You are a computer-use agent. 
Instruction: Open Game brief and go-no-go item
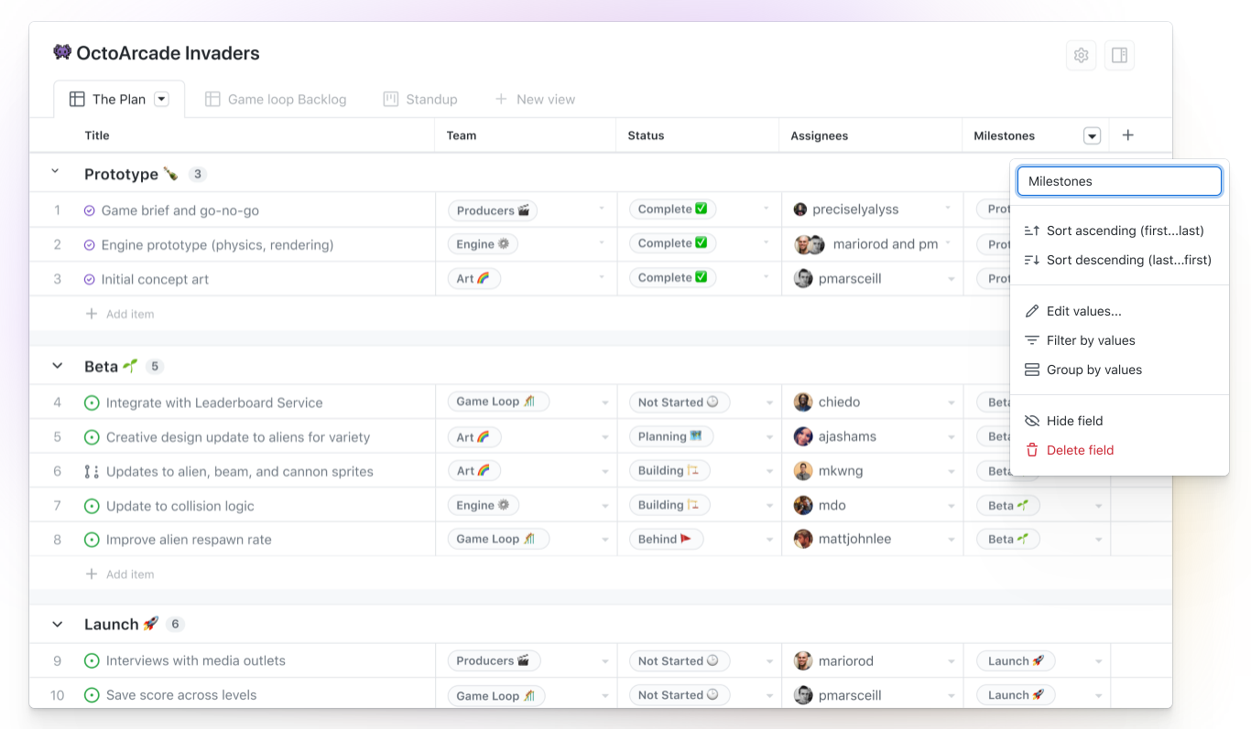[x=180, y=210]
